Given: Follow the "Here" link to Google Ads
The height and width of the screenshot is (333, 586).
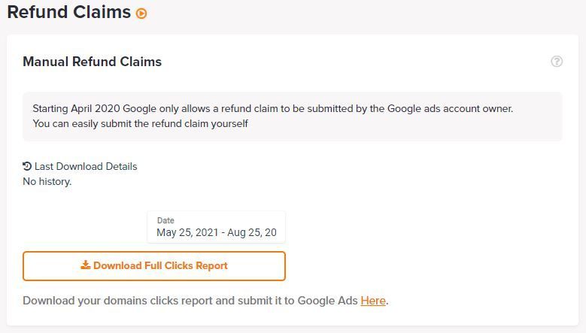Looking at the screenshot, I should click(x=373, y=301).
